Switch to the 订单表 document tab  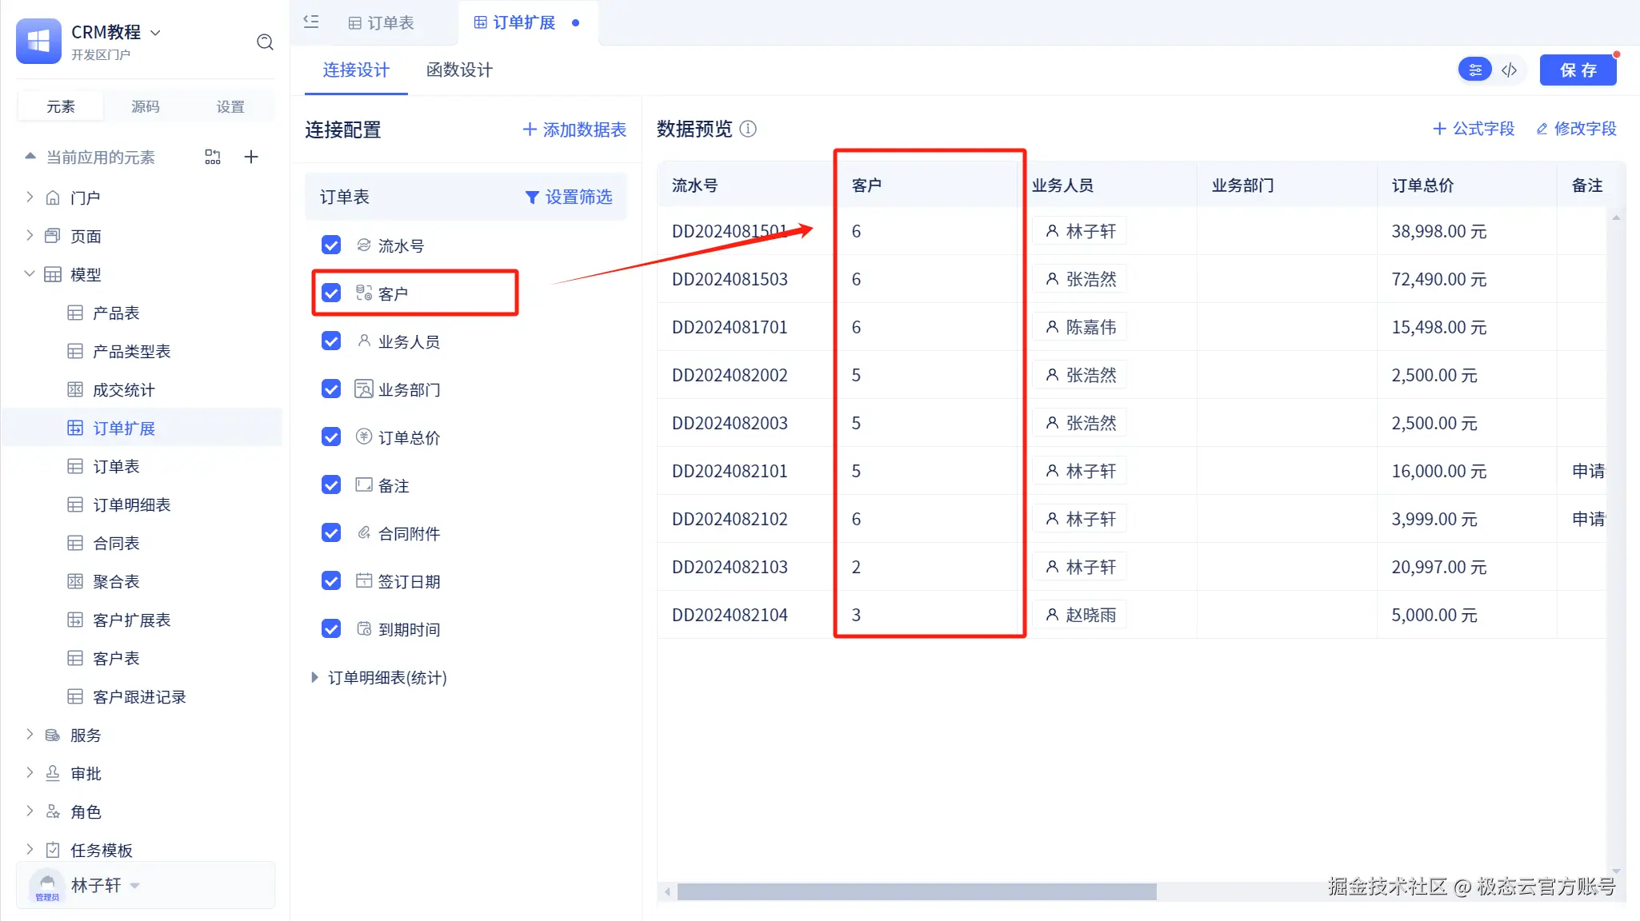tap(382, 22)
